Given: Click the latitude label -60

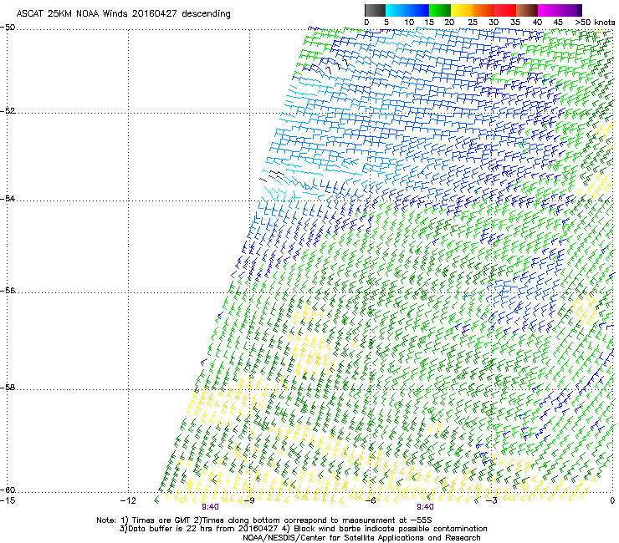Looking at the screenshot, I should pyautogui.click(x=8, y=490).
